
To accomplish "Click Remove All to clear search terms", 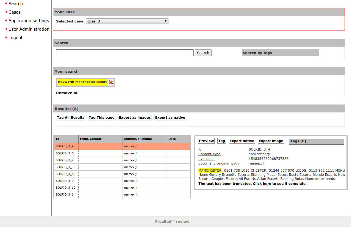I will pyautogui.click(x=67, y=93).
